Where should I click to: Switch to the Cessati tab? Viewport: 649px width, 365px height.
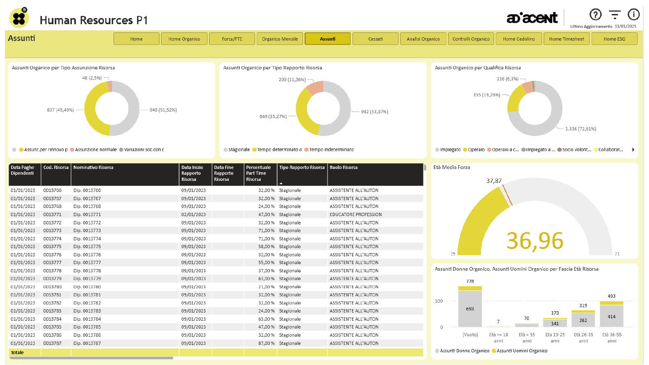[x=375, y=39]
